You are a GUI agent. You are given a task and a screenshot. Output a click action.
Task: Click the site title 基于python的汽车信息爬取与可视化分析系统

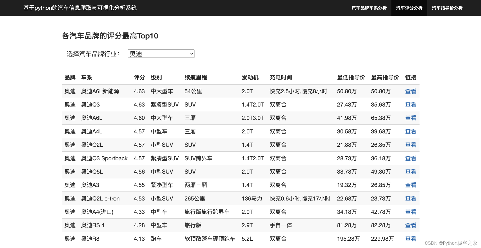click(80, 8)
